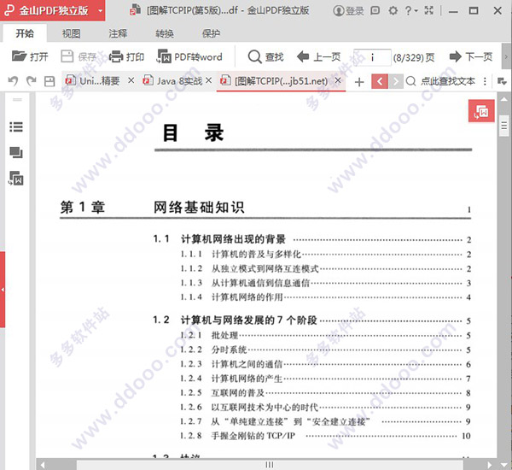Open the page thumbnails sidebar icon
Image resolution: width=512 pixels, height=470 pixels.
click(x=16, y=153)
